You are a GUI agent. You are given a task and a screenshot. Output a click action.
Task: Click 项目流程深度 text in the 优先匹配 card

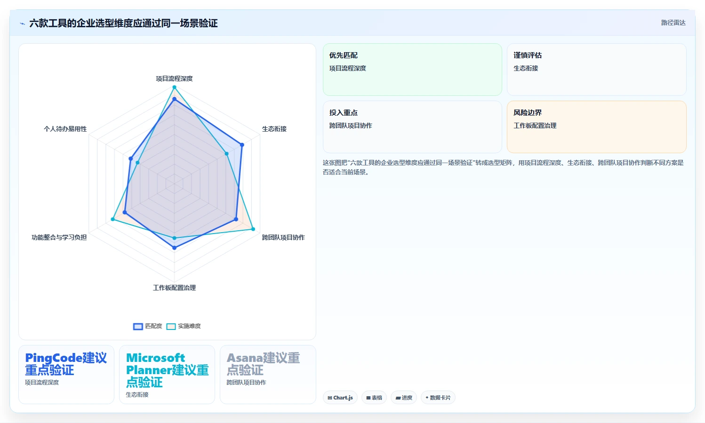348,68
